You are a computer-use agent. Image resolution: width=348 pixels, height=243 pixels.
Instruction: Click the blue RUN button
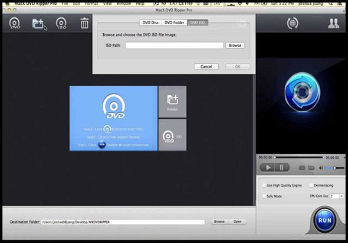click(x=324, y=221)
